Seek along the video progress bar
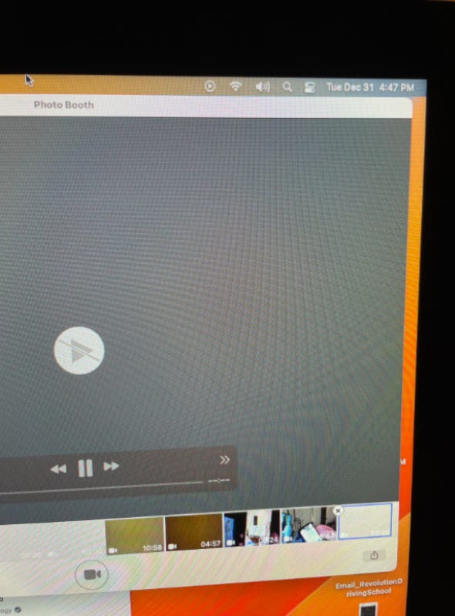This screenshot has width=455, height=616. click(101, 488)
